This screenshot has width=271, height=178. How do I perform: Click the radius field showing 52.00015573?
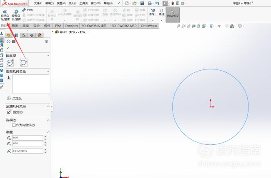tap(28, 151)
